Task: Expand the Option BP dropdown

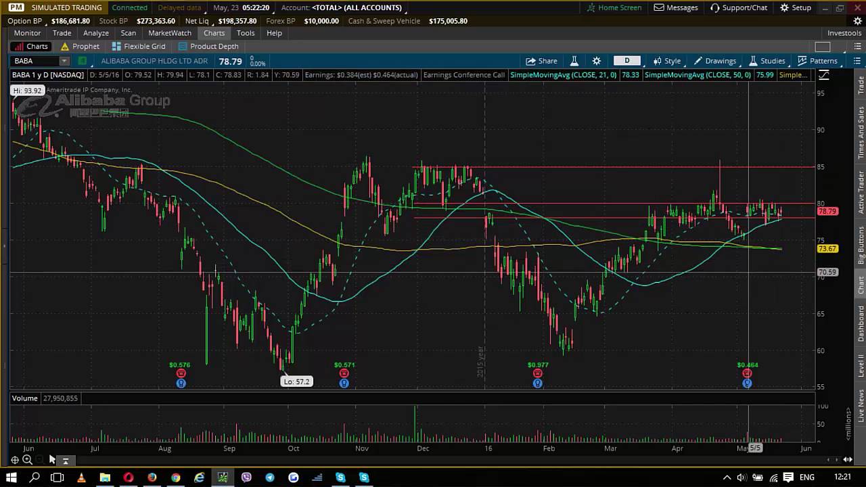Action: pyautogui.click(x=48, y=21)
